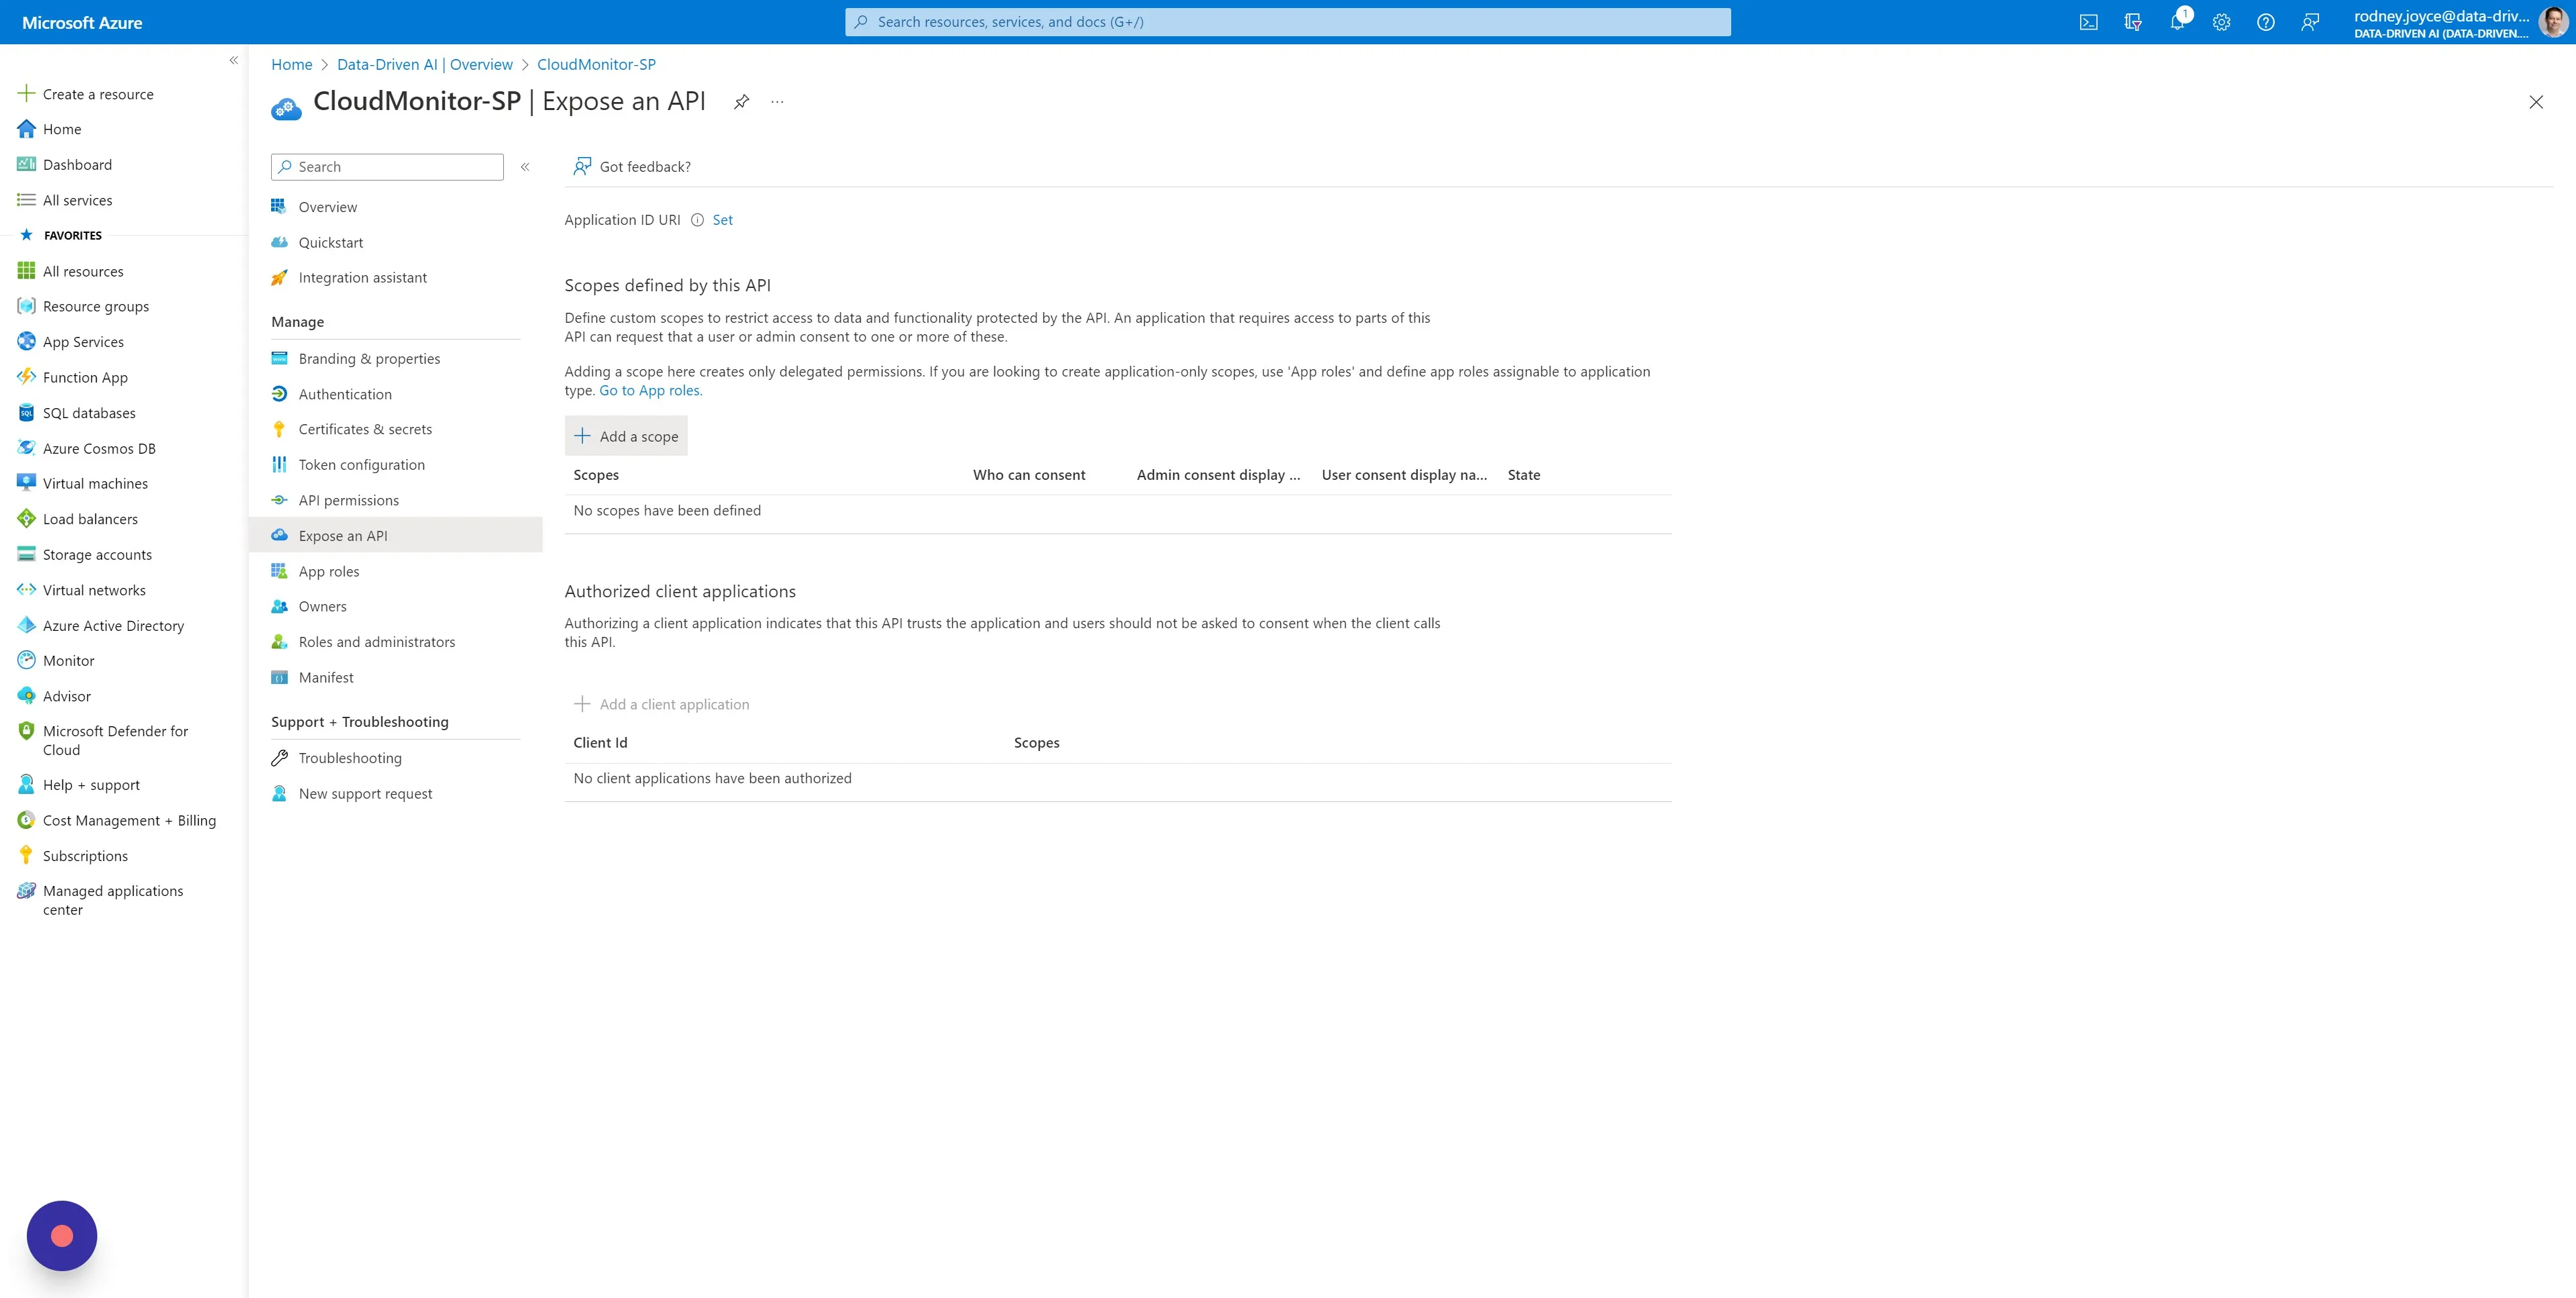Click the App Services icon
Screen dimensions: 2576x1298
coord(27,341)
